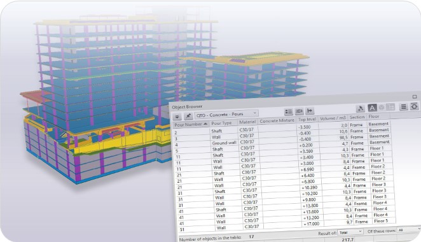Viewport: 421px width, 242px height.
Task: Select the volume cell '9,7'
Action: coord(349,222)
